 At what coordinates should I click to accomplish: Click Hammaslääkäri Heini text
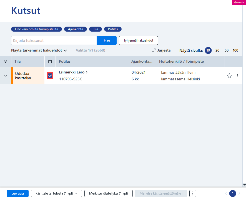pos(177,73)
